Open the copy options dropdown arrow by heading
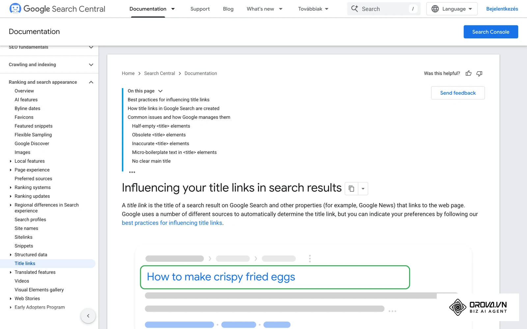 pyautogui.click(x=363, y=189)
